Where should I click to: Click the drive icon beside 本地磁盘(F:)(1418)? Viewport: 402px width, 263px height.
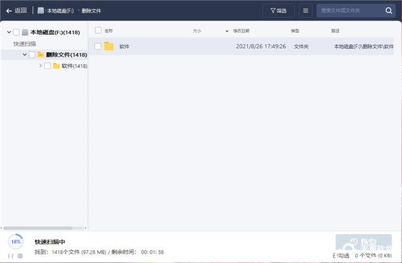(25, 32)
